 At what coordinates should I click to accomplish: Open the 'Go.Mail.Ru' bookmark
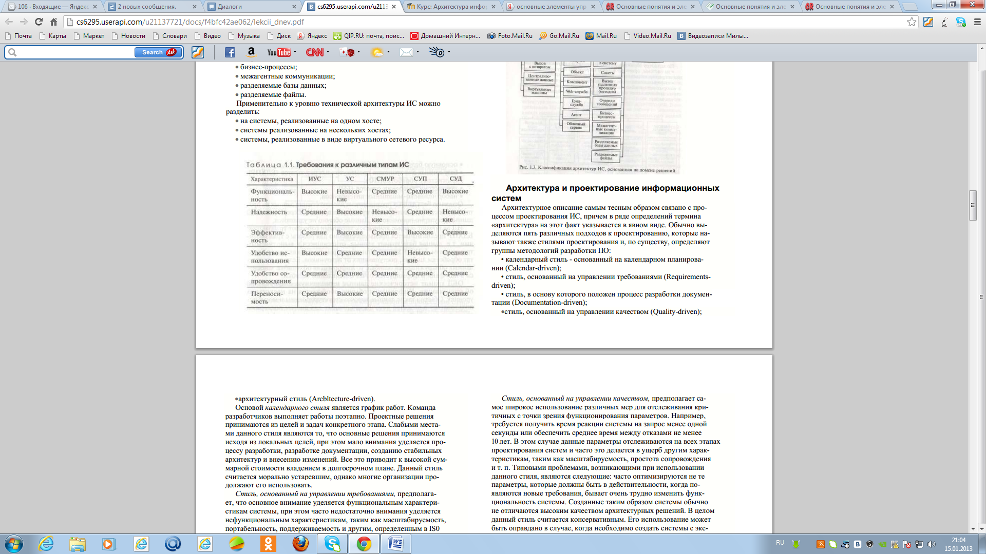[559, 36]
